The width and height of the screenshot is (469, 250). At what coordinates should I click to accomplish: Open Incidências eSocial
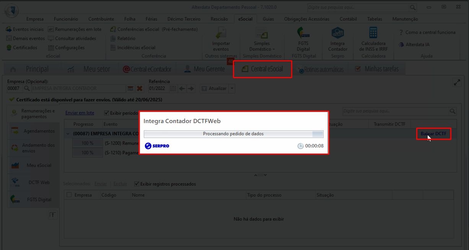point(133,48)
